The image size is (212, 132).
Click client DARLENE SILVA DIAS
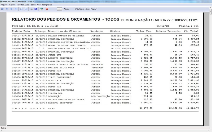(61, 68)
